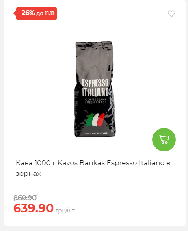Viewport: 188px width, 231px height.
Task: Click '1000 г' weight in the product title
Action: point(45,163)
